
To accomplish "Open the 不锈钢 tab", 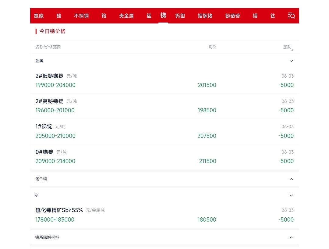I will click(x=81, y=16).
